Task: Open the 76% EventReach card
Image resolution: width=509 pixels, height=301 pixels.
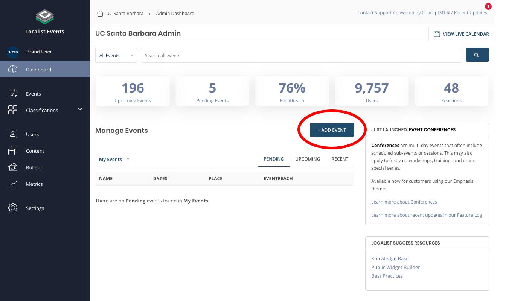Action: [x=292, y=91]
